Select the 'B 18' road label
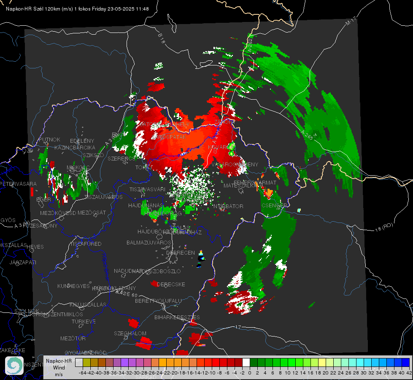Viewport: 413px width, 380px height. [162, 38]
